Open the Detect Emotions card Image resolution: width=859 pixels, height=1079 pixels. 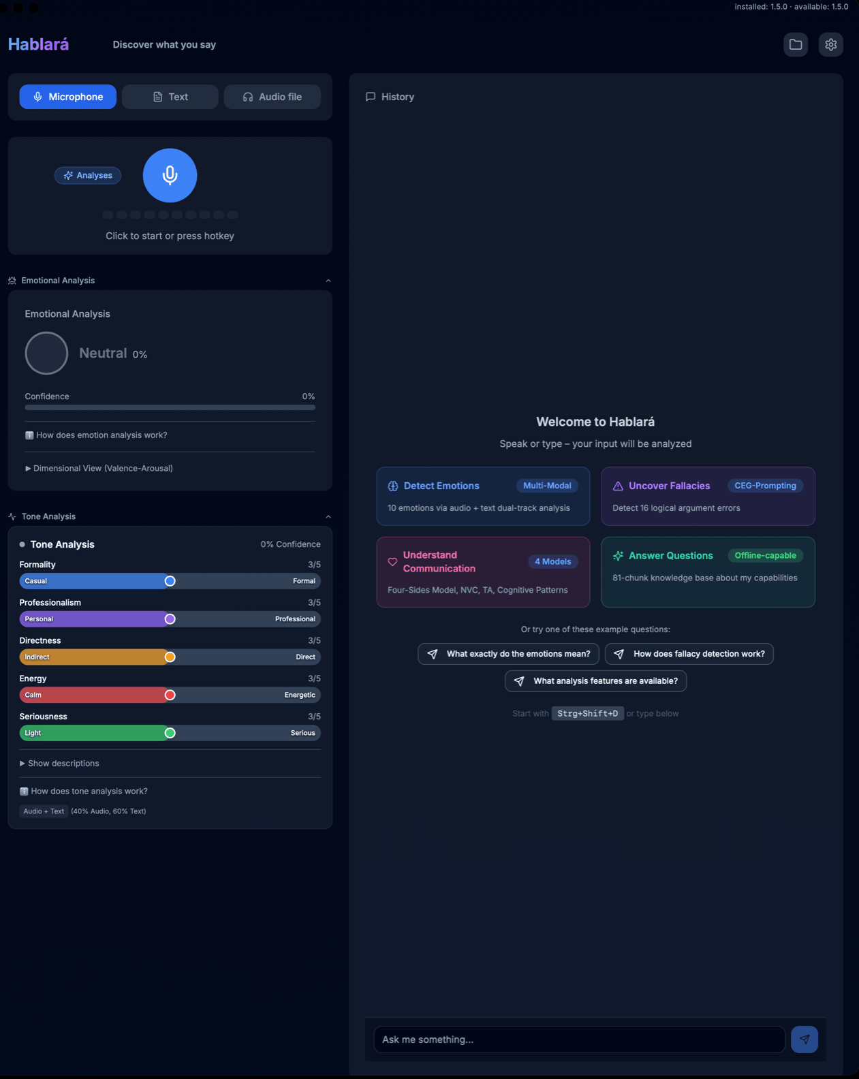483,496
